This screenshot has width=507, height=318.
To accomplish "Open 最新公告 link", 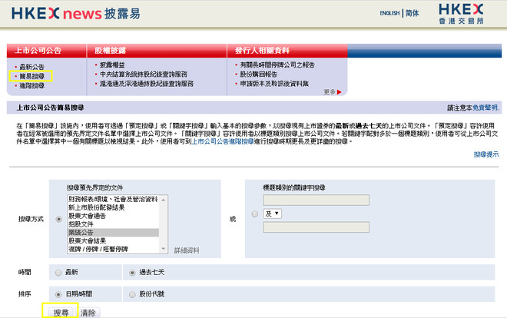I will click(31, 67).
